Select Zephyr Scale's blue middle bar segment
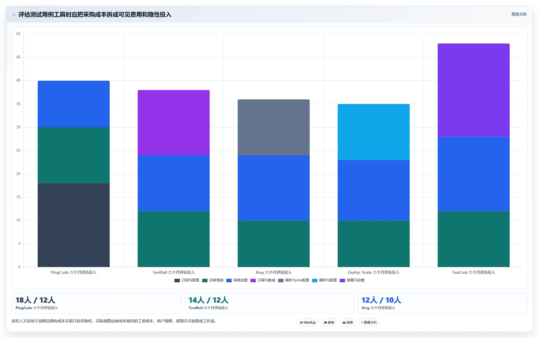The width and height of the screenshot is (539, 338). tap(374, 190)
